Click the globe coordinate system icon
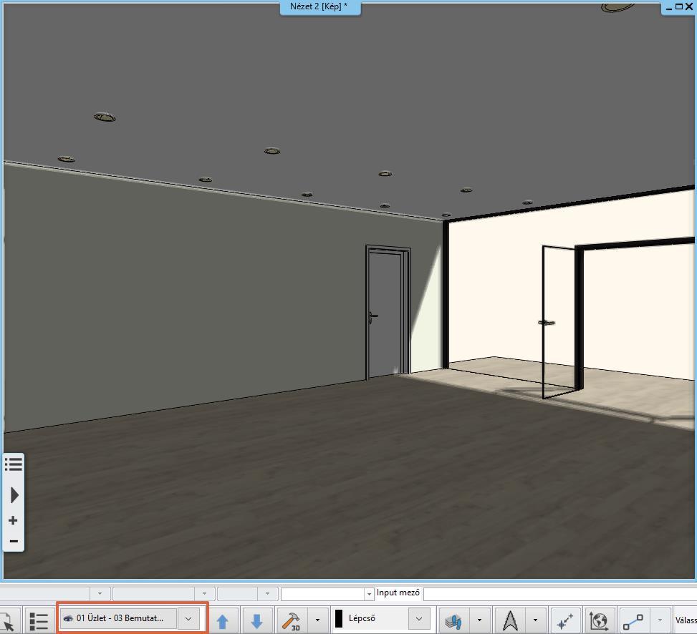The height and width of the screenshot is (634, 697). 598,620
